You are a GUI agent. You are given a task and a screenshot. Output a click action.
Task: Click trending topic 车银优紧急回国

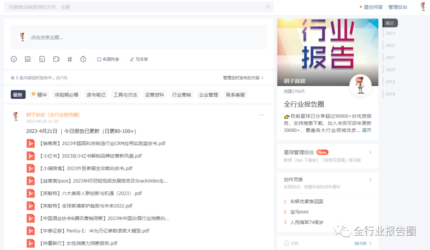307,201
